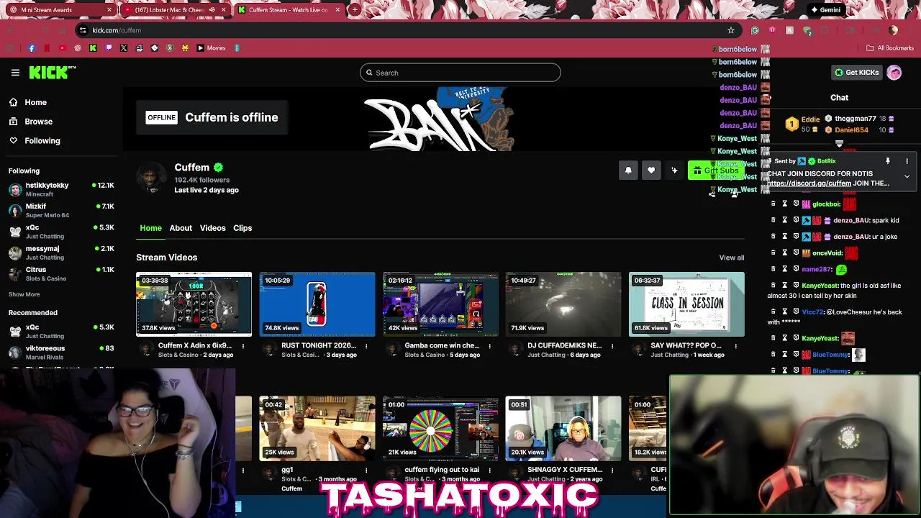Open the Citrus followed channel
921x518 pixels.
click(61, 273)
